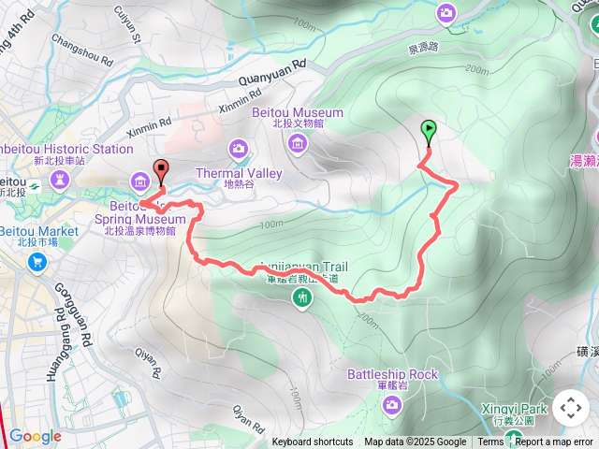Open the Beitou Hot Spring Museum pin

pyautogui.click(x=139, y=182)
